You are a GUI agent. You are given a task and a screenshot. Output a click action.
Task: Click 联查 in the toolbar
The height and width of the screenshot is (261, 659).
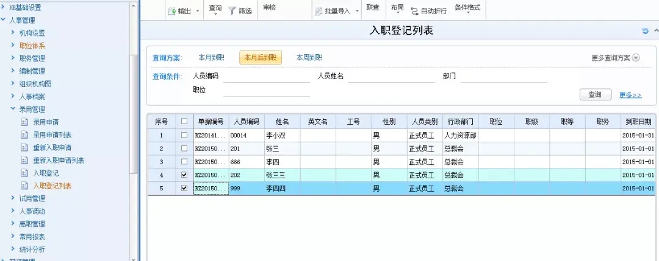[x=372, y=7]
